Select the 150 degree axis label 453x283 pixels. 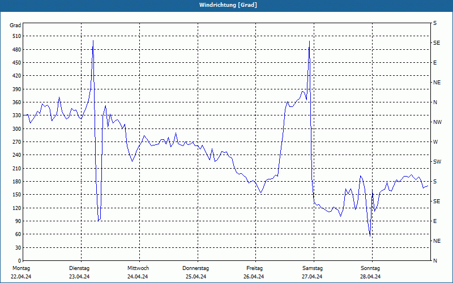(x=17, y=195)
